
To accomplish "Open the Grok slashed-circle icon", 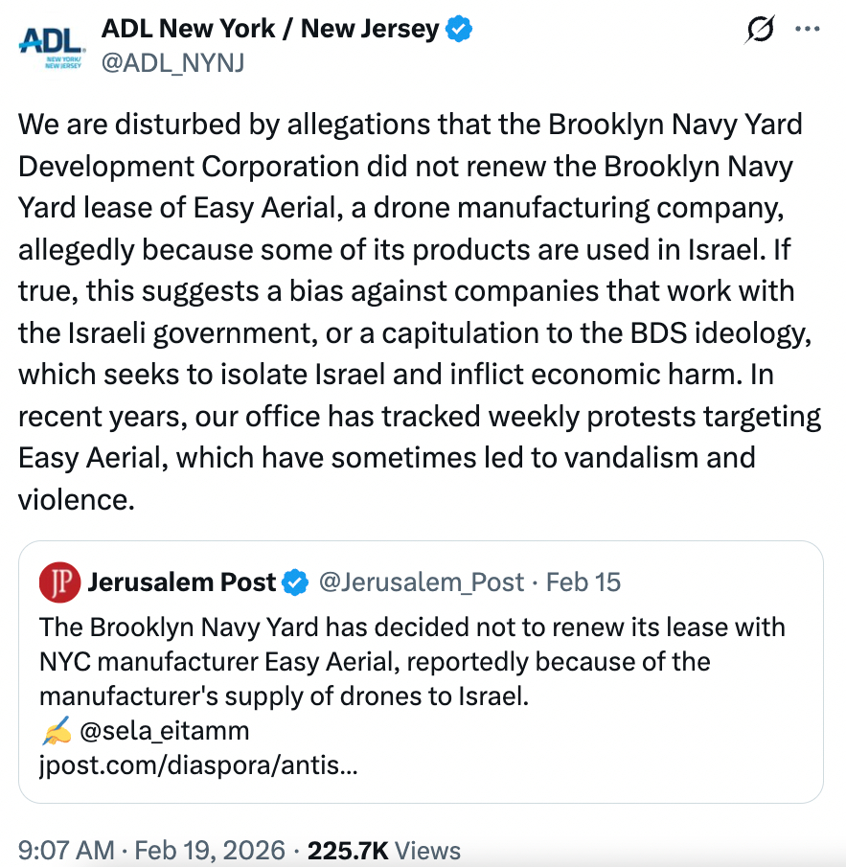I will 760,31.
